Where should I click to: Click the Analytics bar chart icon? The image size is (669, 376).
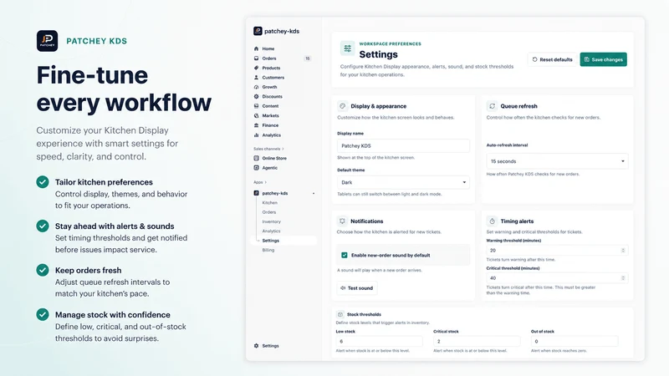[x=257, y=135]
